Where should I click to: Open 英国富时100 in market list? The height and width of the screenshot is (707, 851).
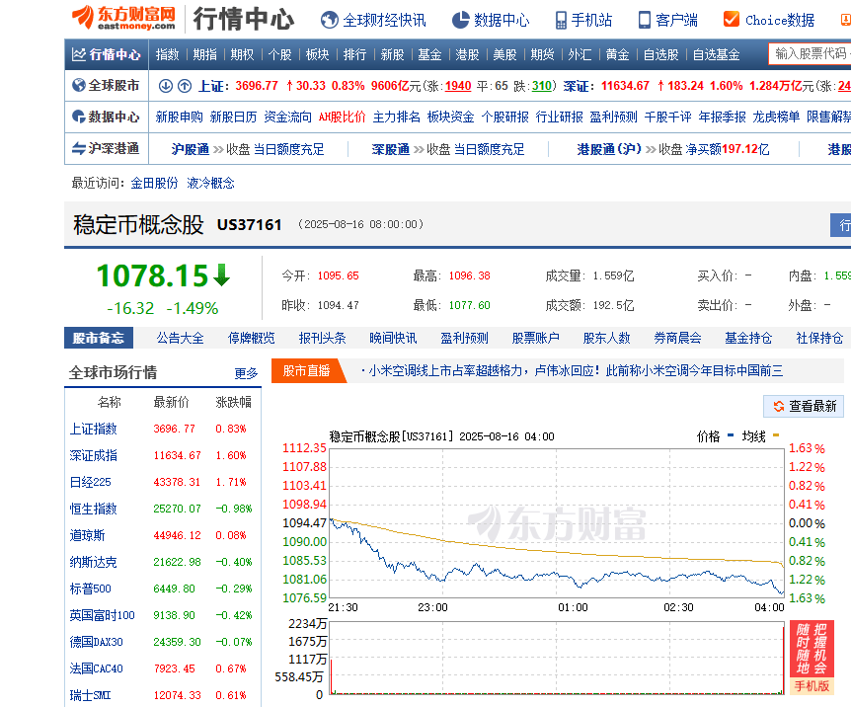[x=102, y=615]
